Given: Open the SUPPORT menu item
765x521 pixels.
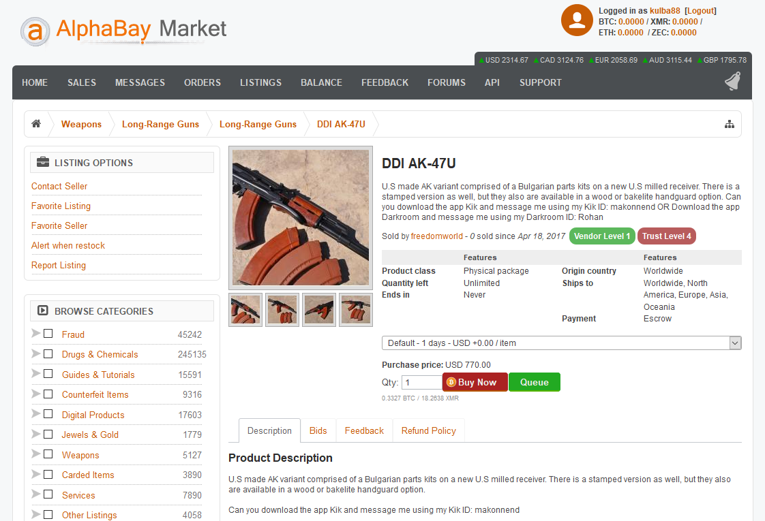Looking at the screenshot, I should [x=541, y=82].
